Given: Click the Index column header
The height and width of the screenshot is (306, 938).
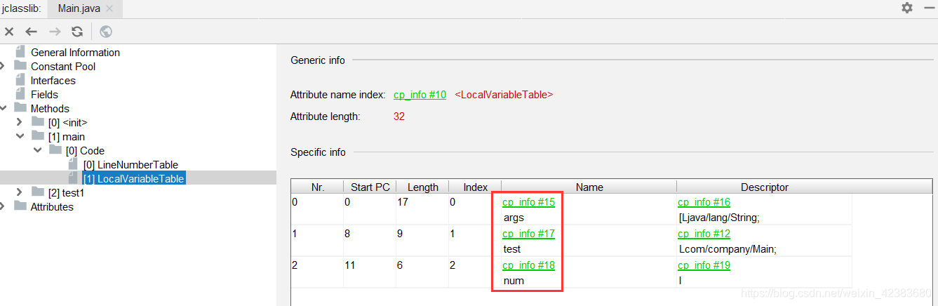Looking at the screenshot, I should (475, 187).
